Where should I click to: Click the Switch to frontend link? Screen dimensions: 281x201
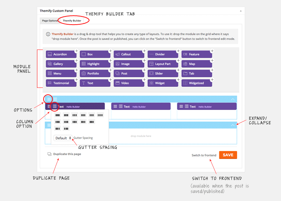pos(204,155)
